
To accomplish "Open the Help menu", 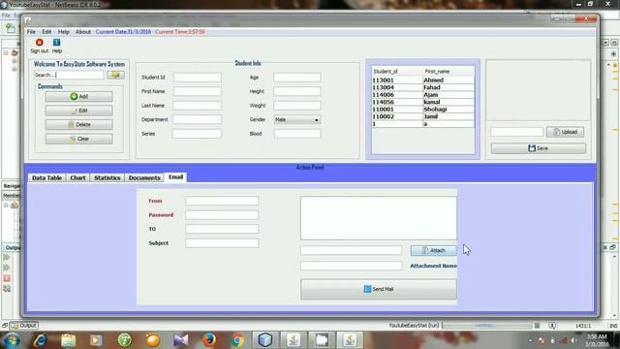I will (x=63, y=32).
